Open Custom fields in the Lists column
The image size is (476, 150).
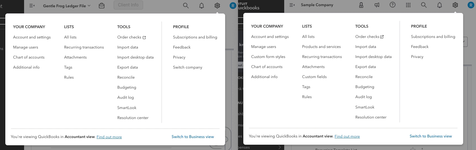(x=314, y=77)
